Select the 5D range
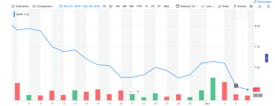 [111, 6]
